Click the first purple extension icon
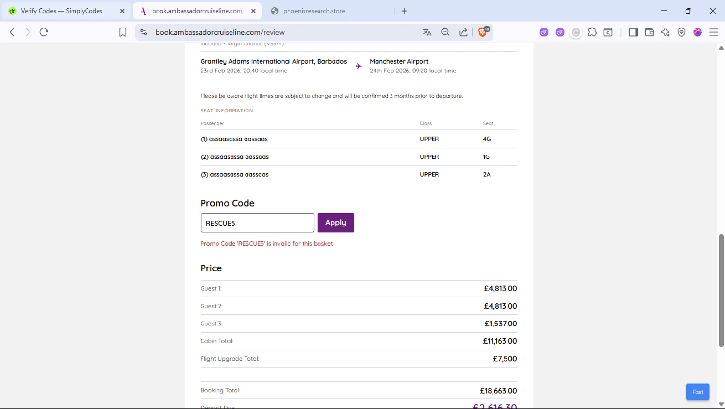Image resolution: width=725 pixels, height=409 pixels. click(x=544, y=32)
